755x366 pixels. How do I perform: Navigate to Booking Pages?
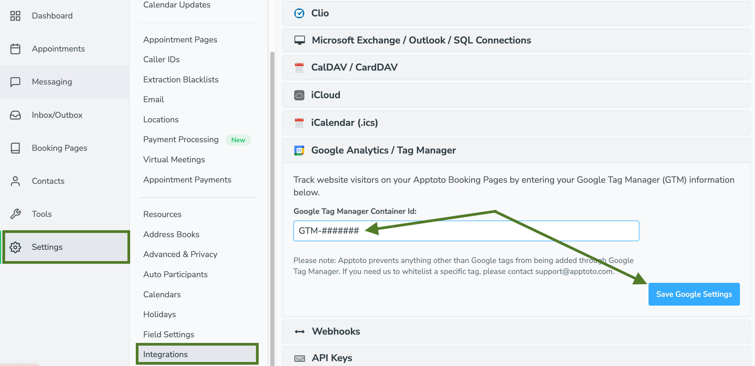(x=65, y=148)
